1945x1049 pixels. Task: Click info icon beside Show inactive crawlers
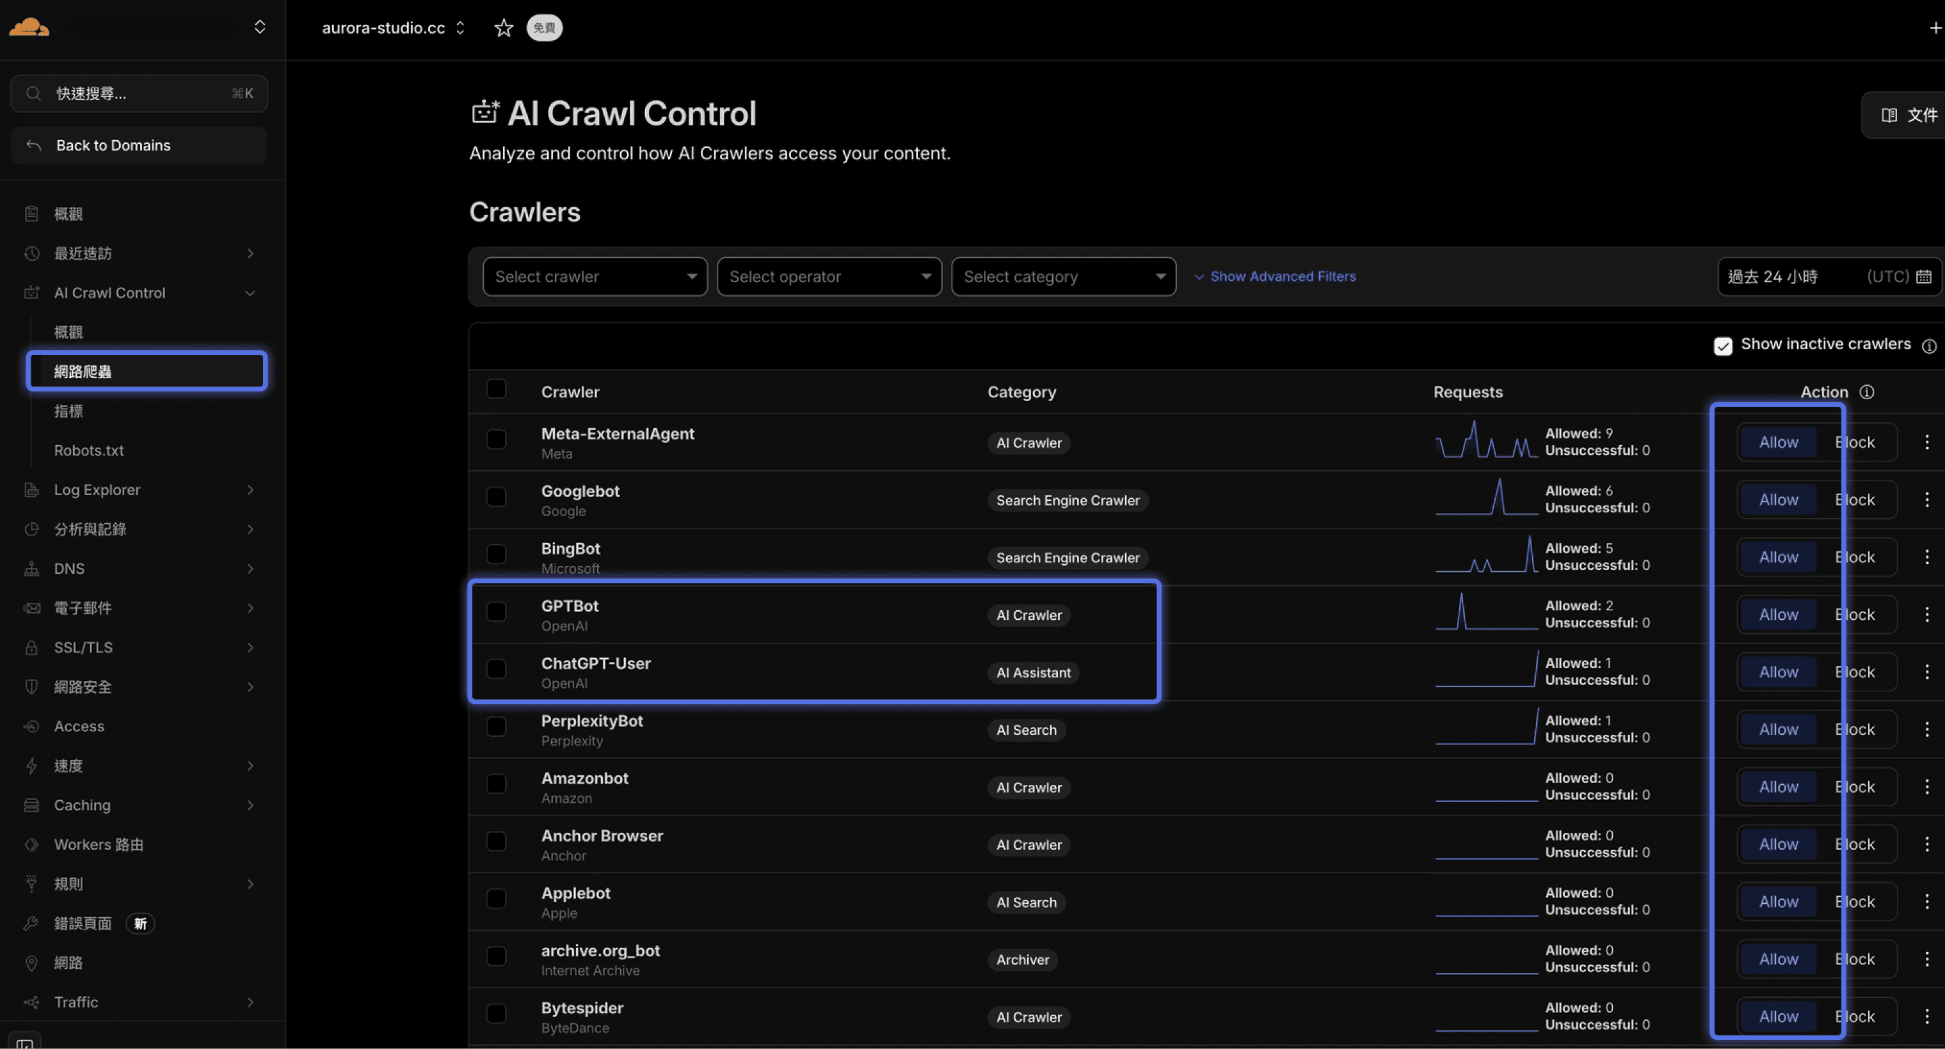pos(1928,345)
